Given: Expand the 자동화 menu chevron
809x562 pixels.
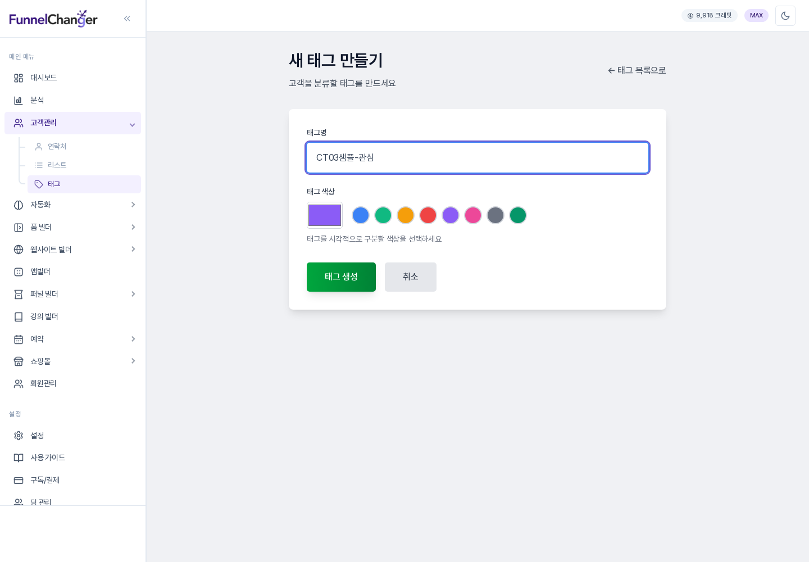Looking at the screenshot, I should pos(133,205).
